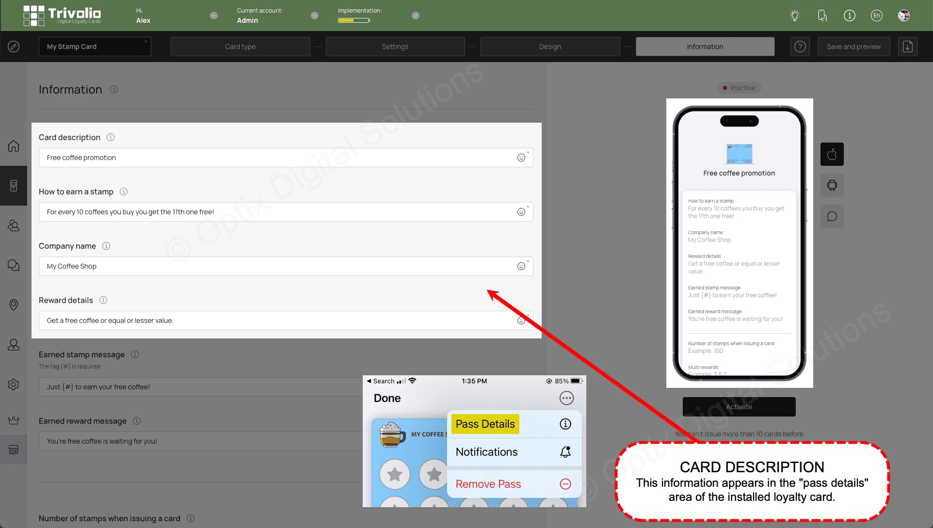This screenshot has width=933, height=528.
Task: Click the Card description input field
Action: pos(286,158)
